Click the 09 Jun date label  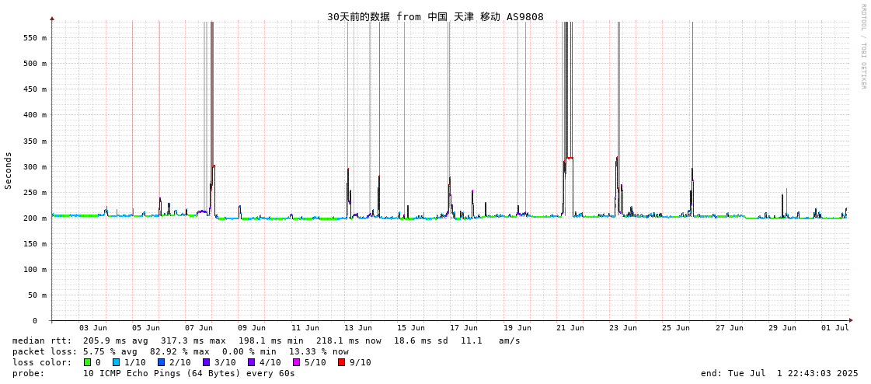(252, 328)
